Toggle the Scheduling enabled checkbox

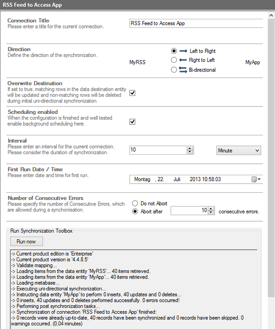point(132,122)
